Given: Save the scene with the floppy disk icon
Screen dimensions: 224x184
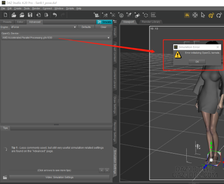Looking at the screenshot, I should (x=30, y=15).
